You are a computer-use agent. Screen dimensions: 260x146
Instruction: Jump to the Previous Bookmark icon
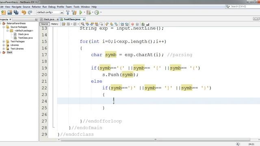pos(107,24)
